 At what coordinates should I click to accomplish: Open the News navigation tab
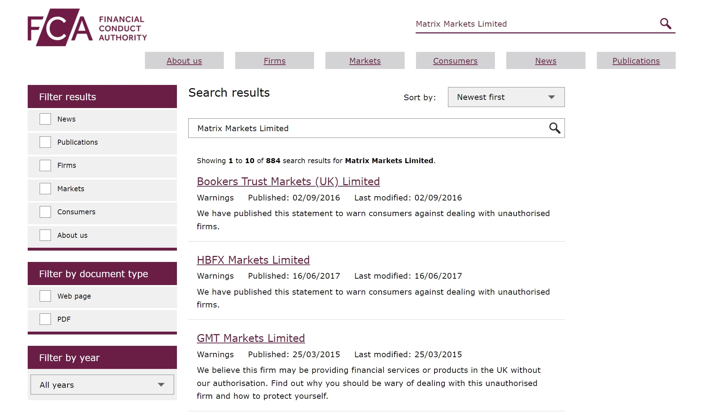tap(546, 61)
